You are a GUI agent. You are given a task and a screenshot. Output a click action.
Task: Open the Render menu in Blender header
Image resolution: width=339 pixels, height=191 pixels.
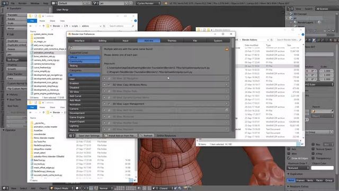pos(22,3)
